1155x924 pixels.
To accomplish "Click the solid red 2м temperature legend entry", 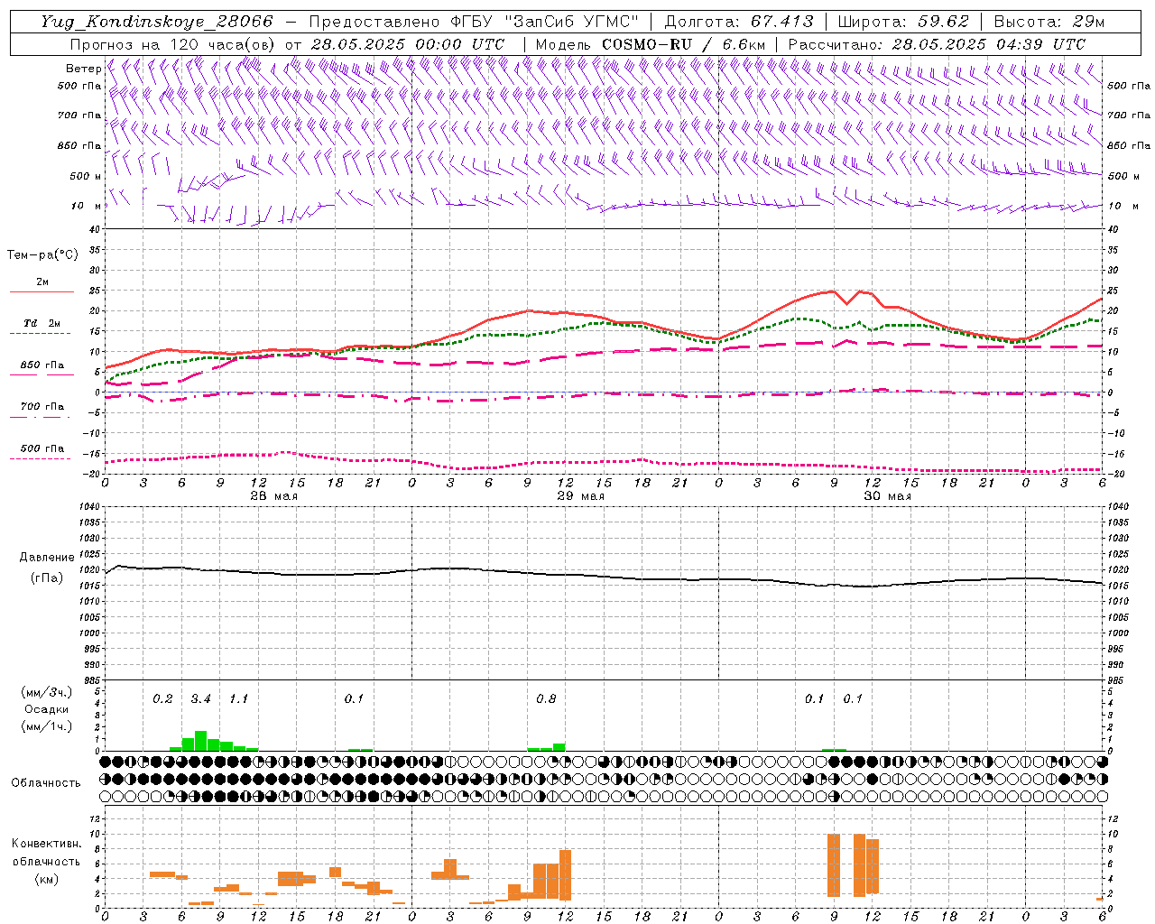I will [42, 283].
